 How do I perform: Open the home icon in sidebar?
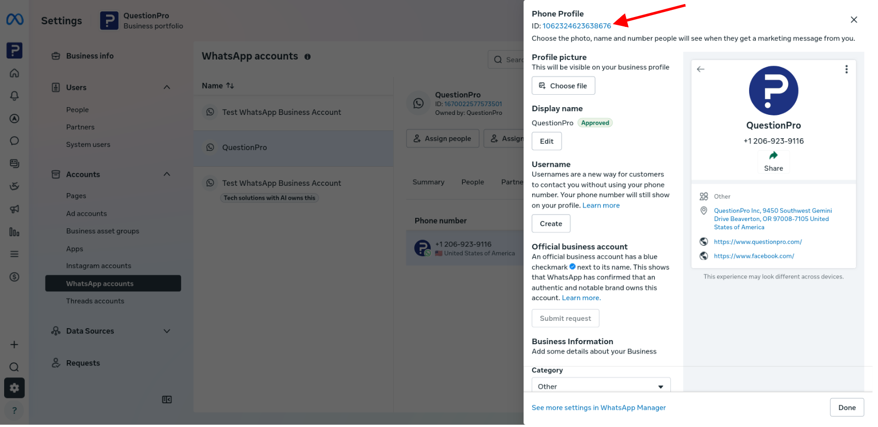coord(14,73)
